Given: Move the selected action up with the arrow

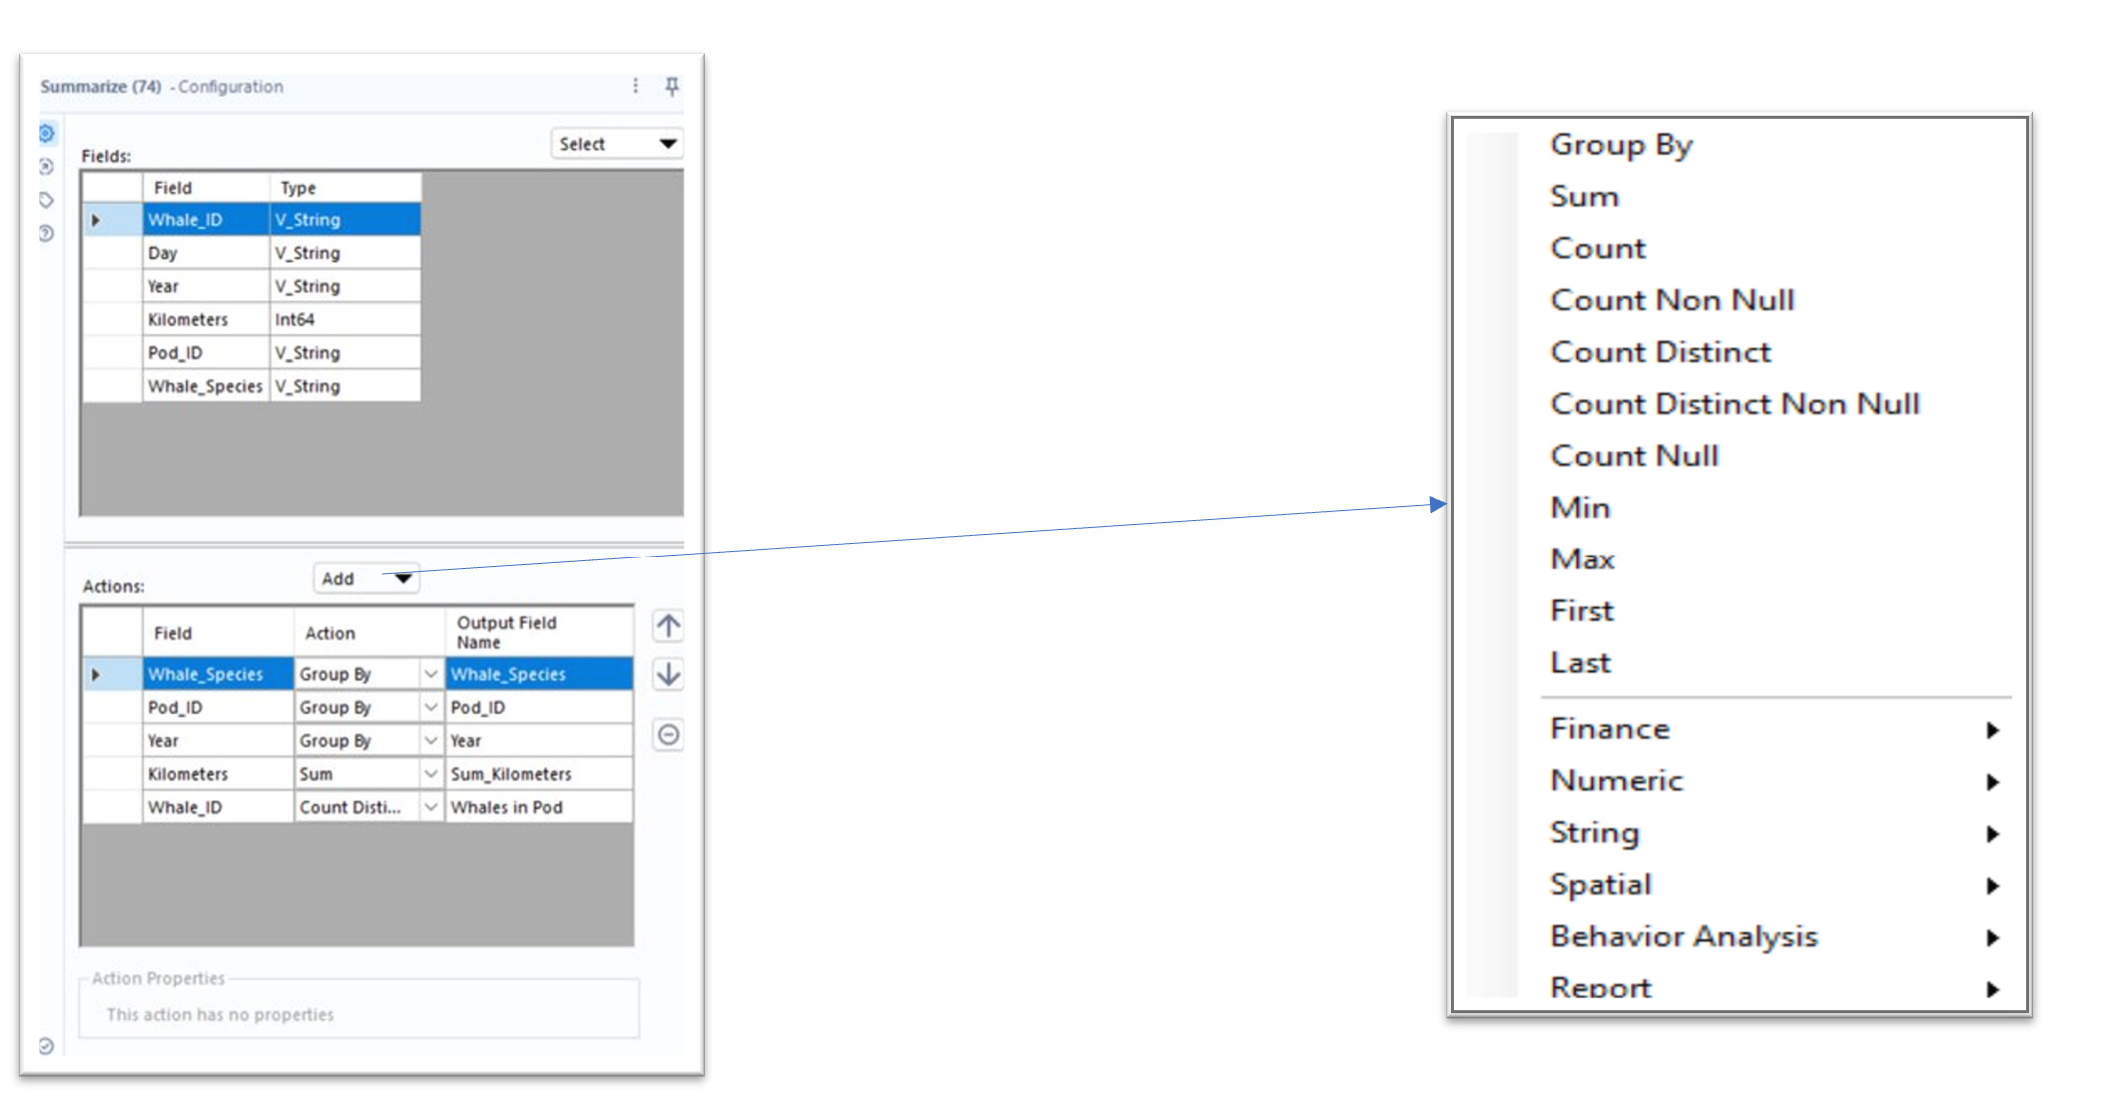Looking at the screenshot, I should [667, 626].
